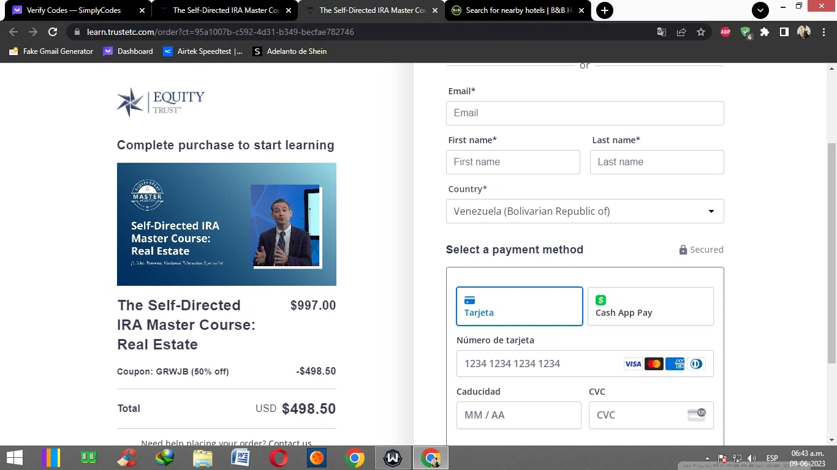837x470 pixels.
Task: Open the Chrome three-dot menu
Action: click(x=823, y=32)
